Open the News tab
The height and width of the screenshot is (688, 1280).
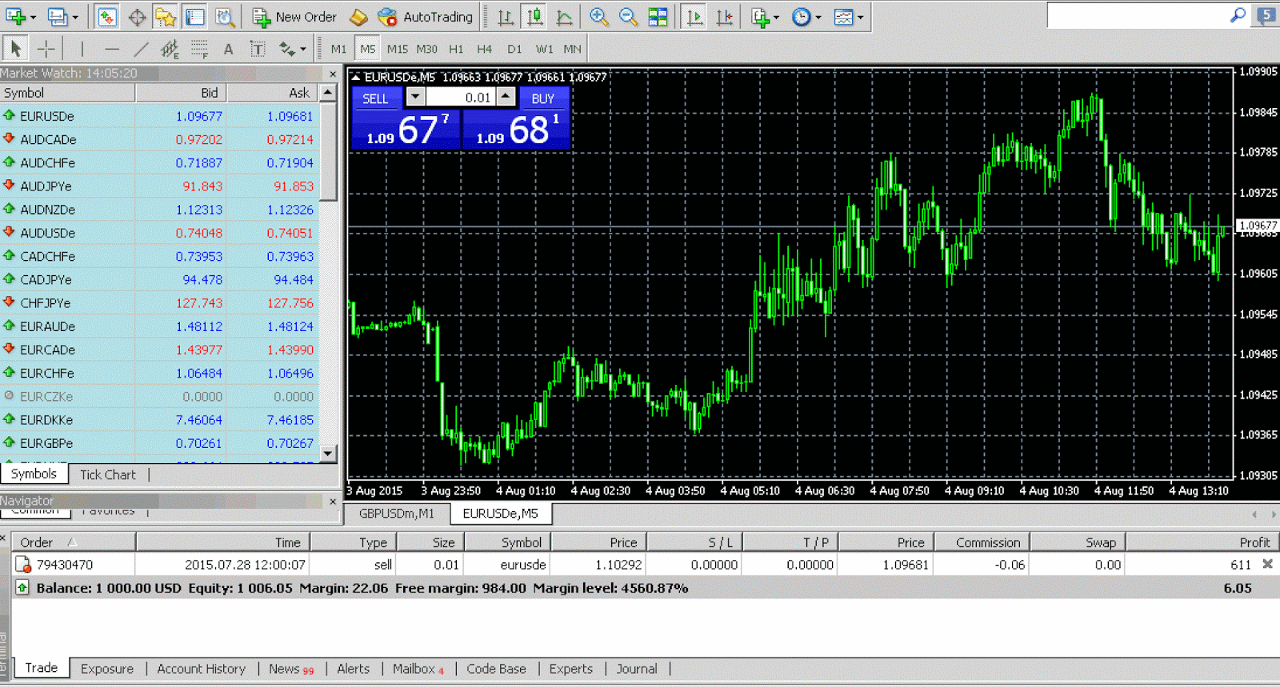click(x=290, y=669)
